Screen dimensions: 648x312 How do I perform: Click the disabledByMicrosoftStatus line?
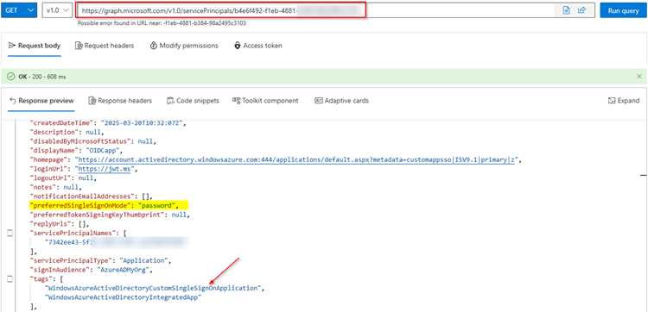pyautogui.click(x=92, y=141)
